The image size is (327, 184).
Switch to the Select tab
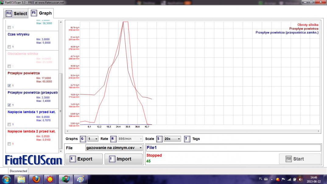[x=17, y=13]
